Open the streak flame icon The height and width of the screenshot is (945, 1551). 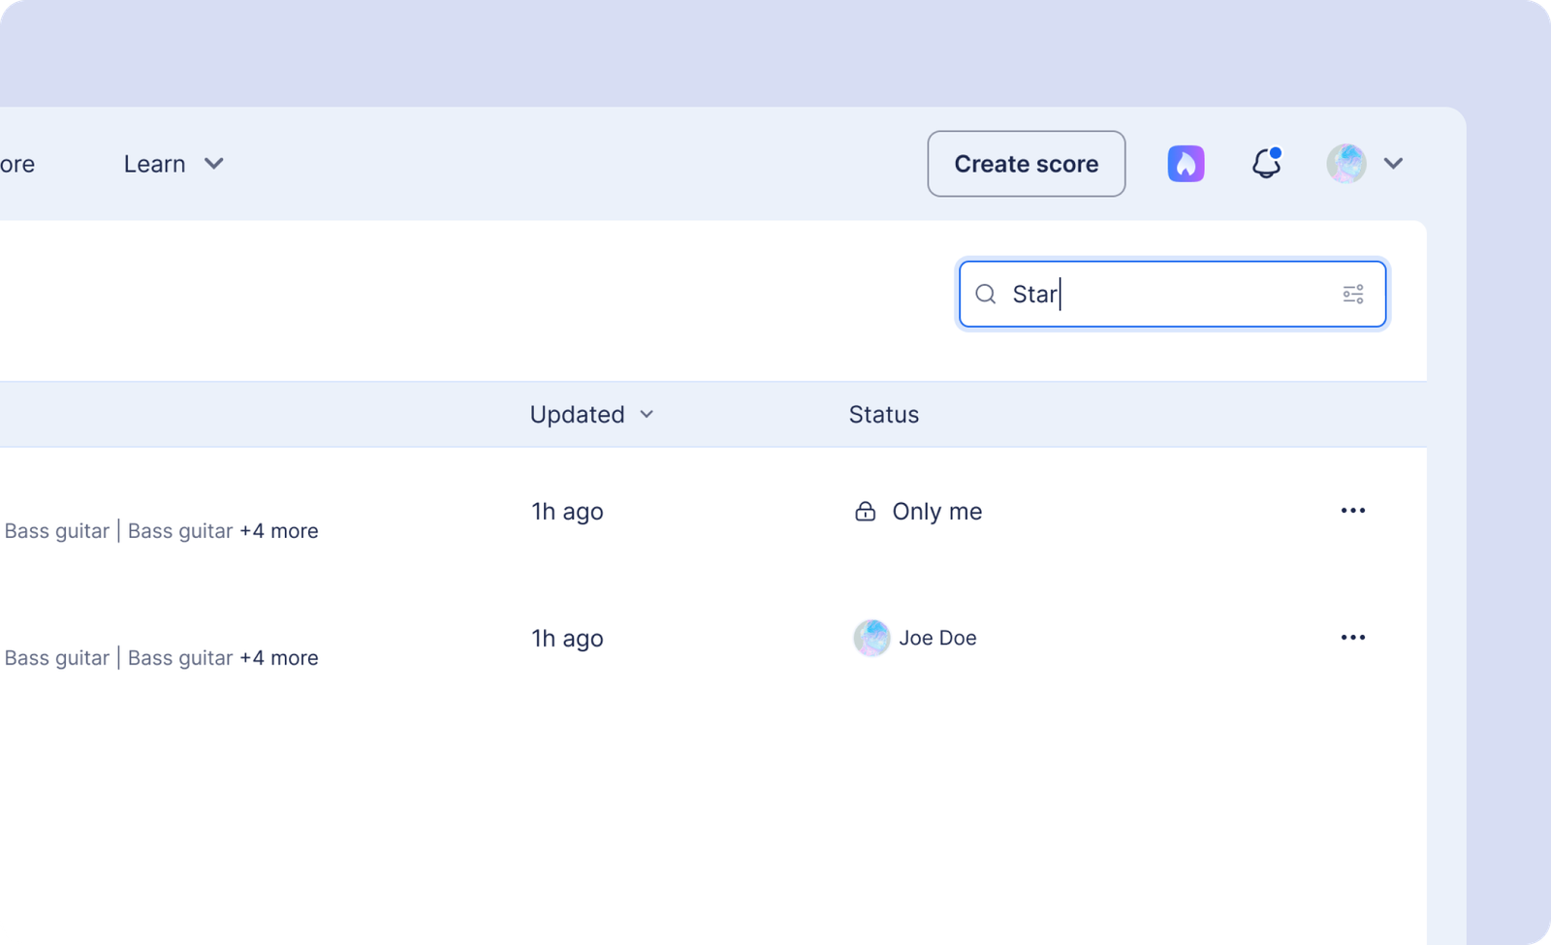(1185, 163)
